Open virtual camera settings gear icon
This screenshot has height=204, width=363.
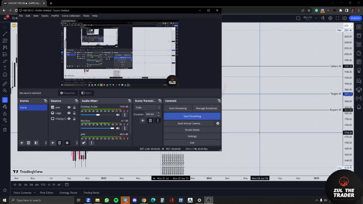point(218,123)
